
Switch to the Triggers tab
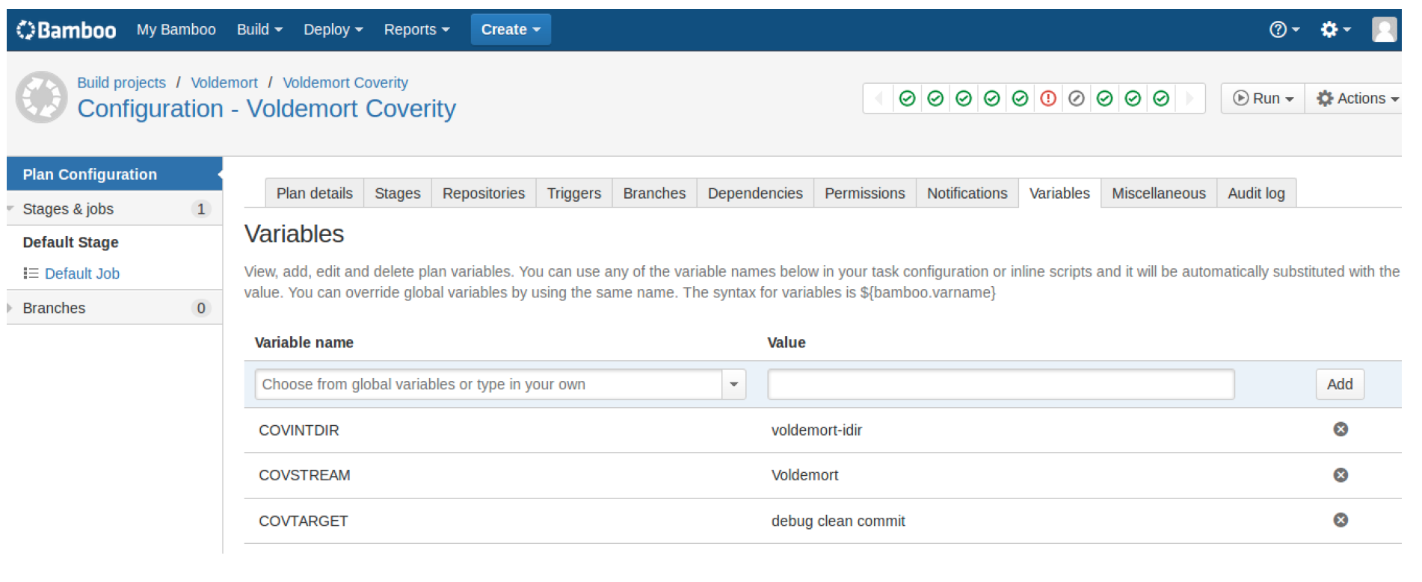[x=573, y=194]
